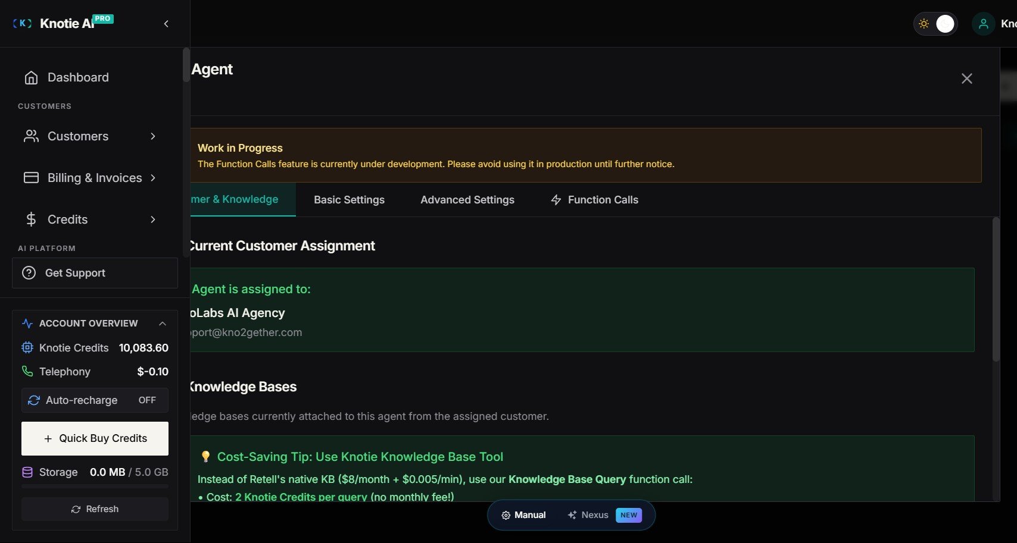This screenshot has width=1017, height=543.
Task: Go to Dashboard in sidebar
Action: [x=95, y=77]
